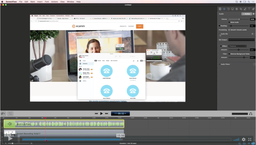Viewport: 256px width, 145px height.
Task: Click the video player play button
Action: tap(10, 139)
